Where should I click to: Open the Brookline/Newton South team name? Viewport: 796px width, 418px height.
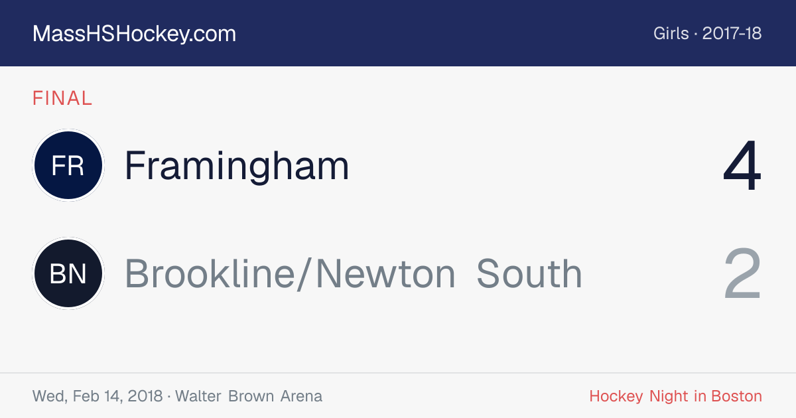(x=354, y=273)
